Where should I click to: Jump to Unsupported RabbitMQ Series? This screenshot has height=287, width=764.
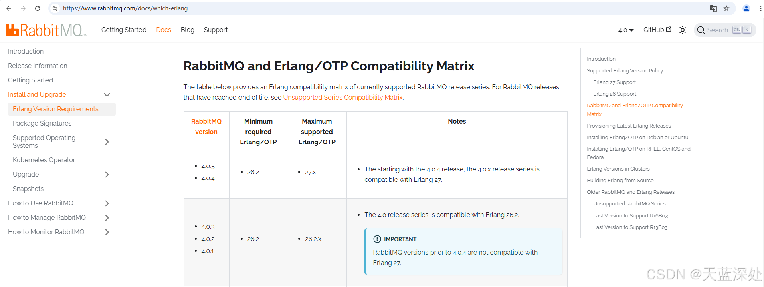(629, 203)
